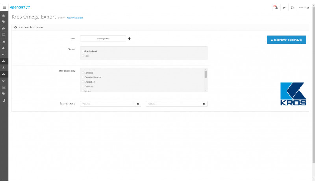315x185 pixels.
Task: Follow the Kros Omega Export breadcrumb
Action: pos(75,18)
